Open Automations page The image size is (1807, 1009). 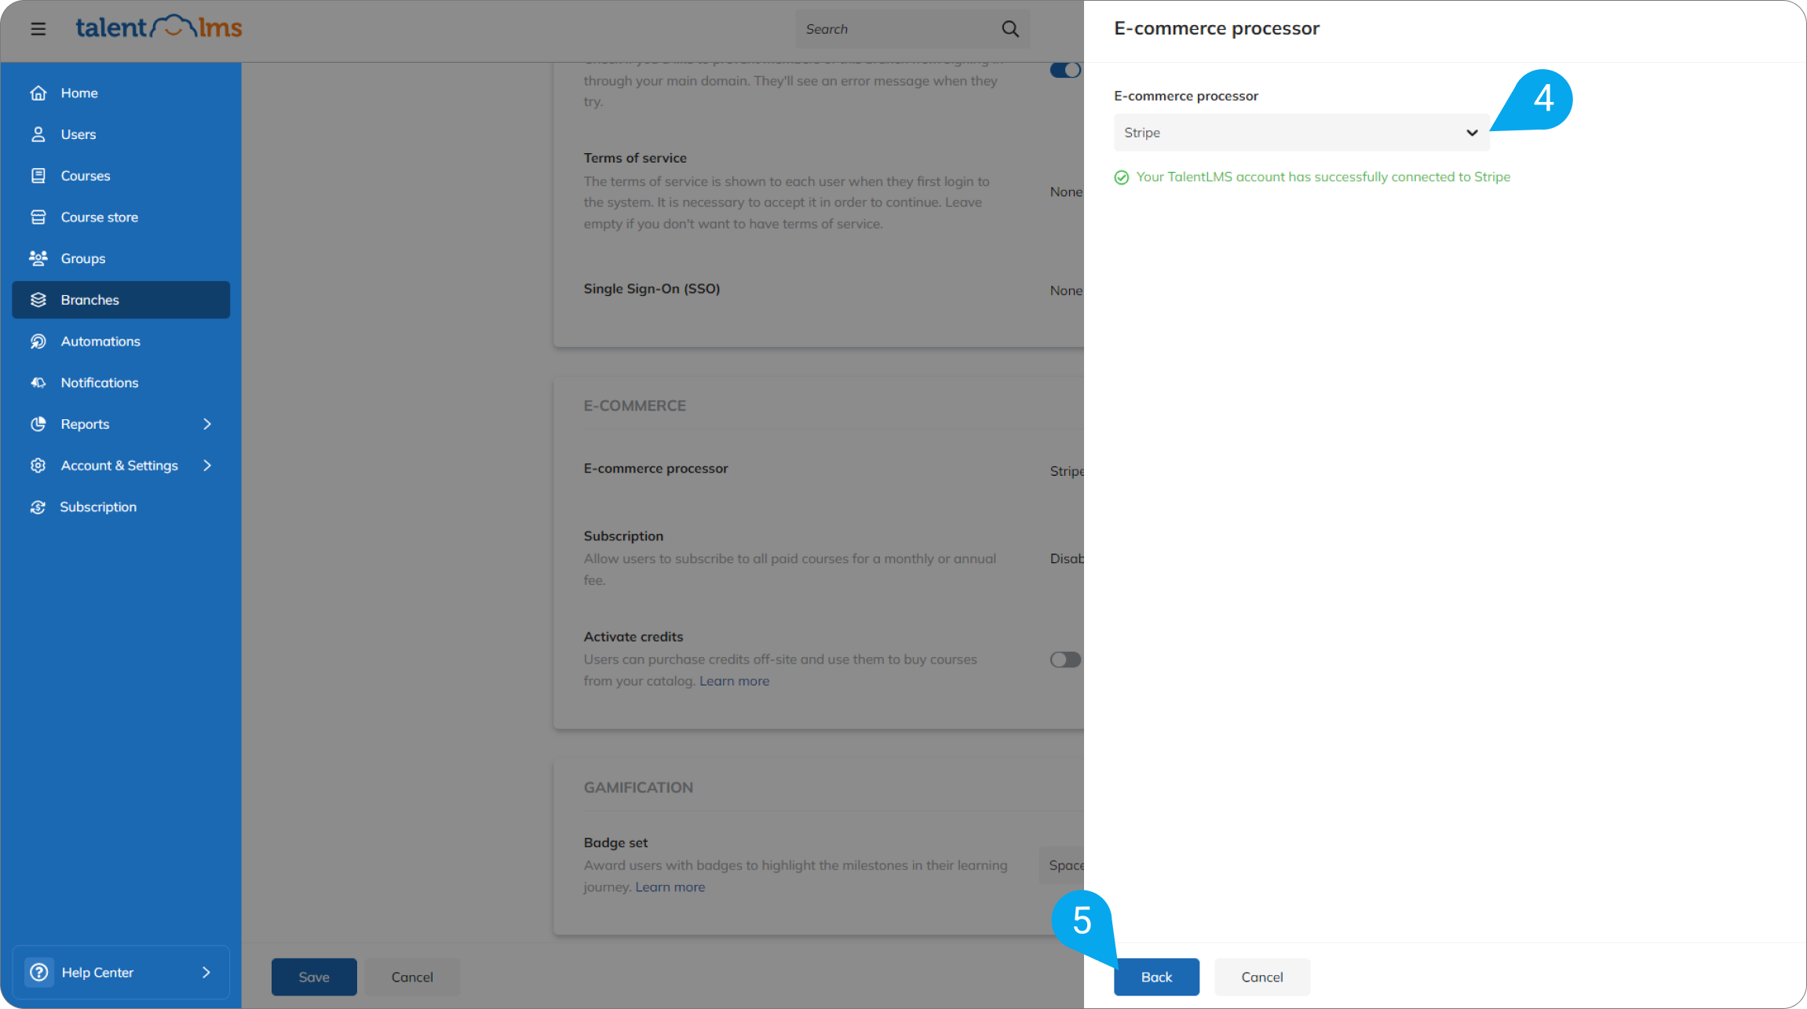pyautogui.click(x=121, y=342)
